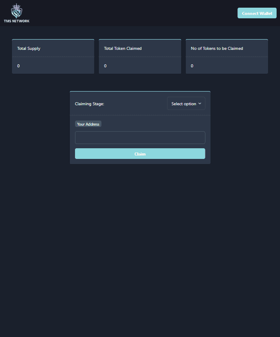Click the Claiming Stage label
This screenshot has width=280, height=337.
click(x=89, y=104)
